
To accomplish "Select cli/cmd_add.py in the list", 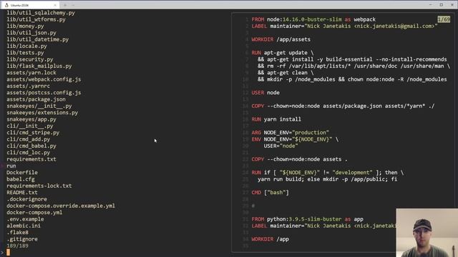I will pos(28,139).
